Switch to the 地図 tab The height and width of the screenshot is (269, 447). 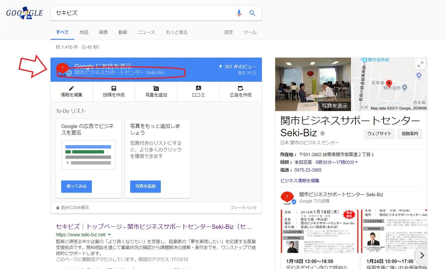click(84, 32)
